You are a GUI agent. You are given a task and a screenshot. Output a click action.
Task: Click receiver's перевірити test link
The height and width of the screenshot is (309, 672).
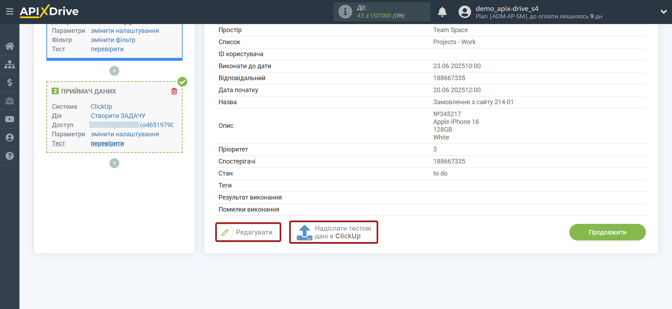click(x=107, y=143)
